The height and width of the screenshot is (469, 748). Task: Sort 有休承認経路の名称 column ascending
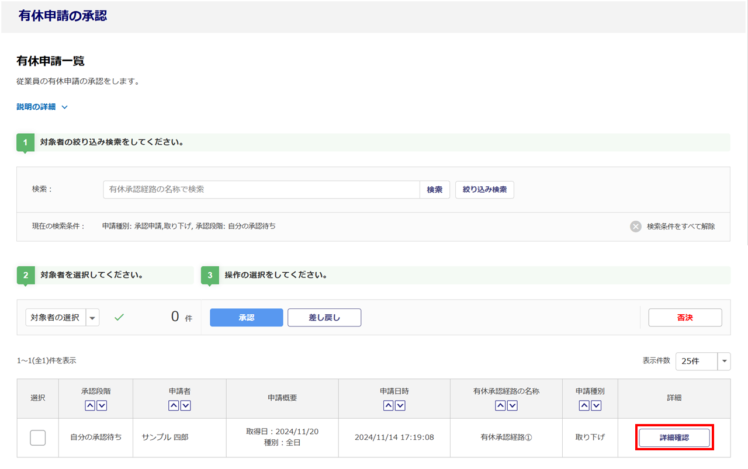point(500,406)
